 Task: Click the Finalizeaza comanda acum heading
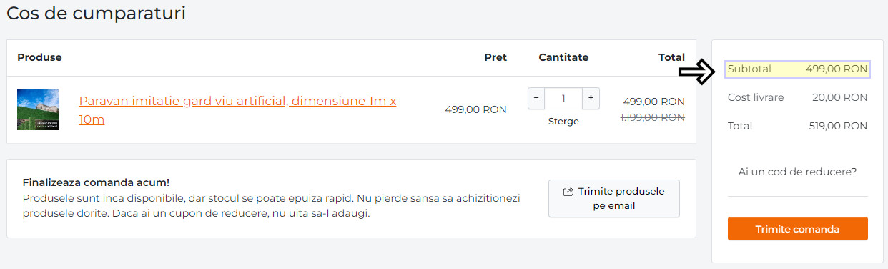tap(96, 183)
